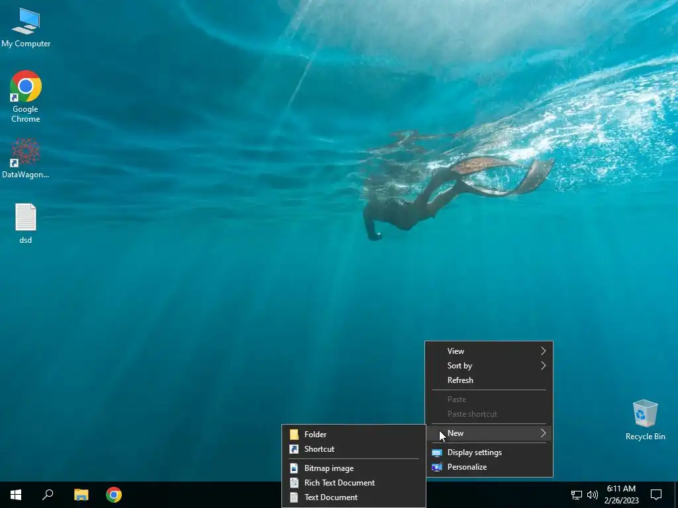Launch Chrome from the taskbar
The height and width of the screenshot is (508, 678).
click(114, 495)
